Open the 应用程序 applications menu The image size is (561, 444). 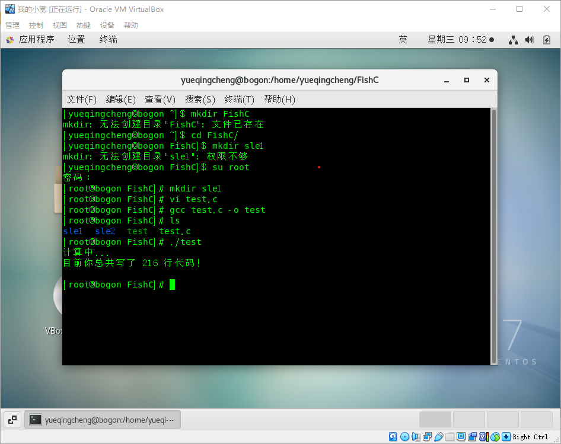[x=37, y=39]
